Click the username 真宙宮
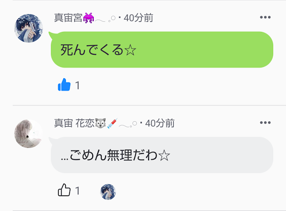Screen dimensions: 286x211 [68, 18]
